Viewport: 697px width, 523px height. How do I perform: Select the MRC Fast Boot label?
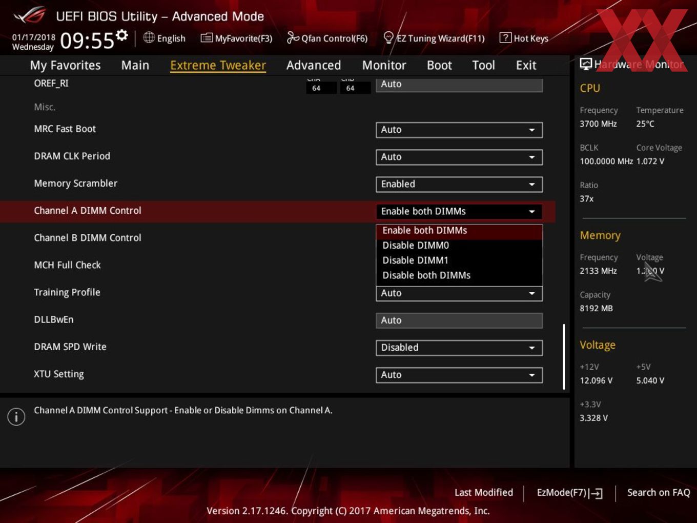coord(65,129)
